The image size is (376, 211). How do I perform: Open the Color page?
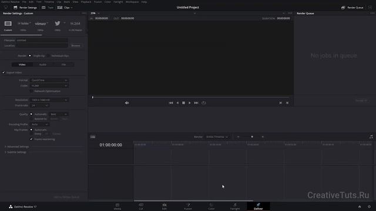coord(211,206)
